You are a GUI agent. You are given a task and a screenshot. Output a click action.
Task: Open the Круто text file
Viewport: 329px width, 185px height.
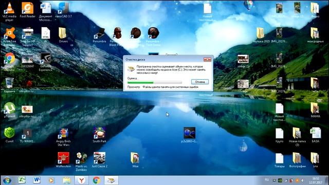point(279,135)
